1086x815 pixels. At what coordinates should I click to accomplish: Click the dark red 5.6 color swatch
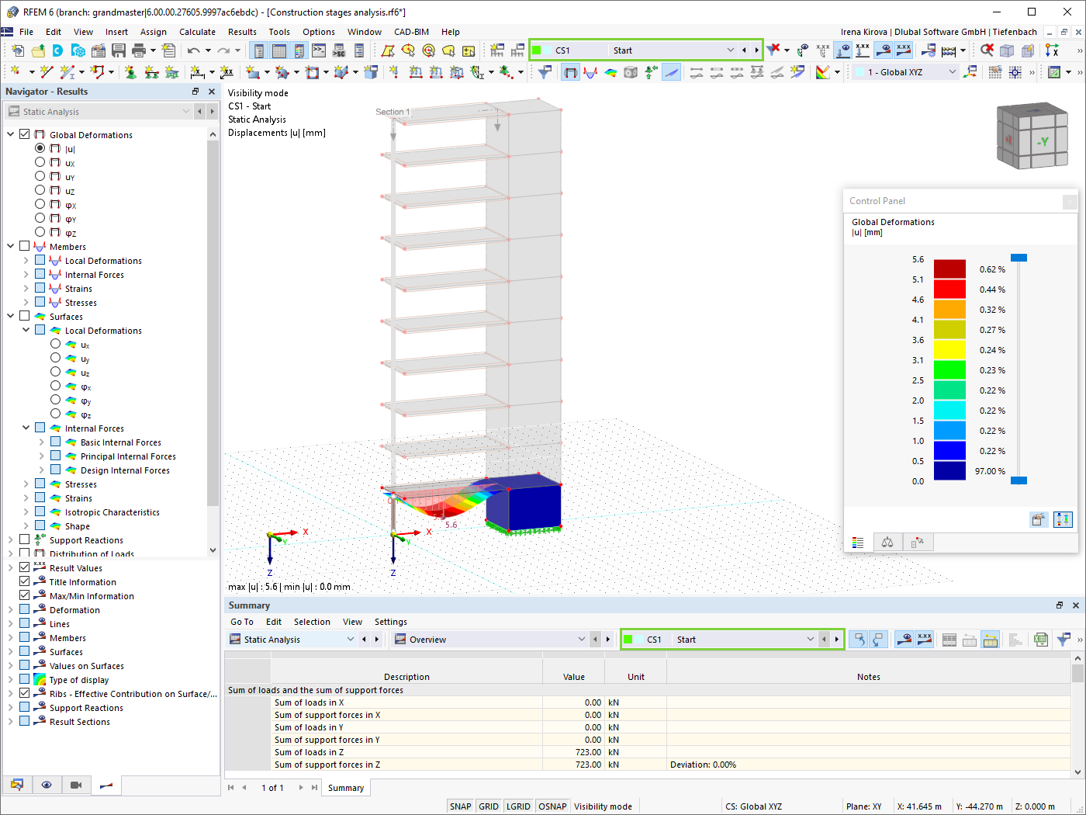tap(949, 269)
